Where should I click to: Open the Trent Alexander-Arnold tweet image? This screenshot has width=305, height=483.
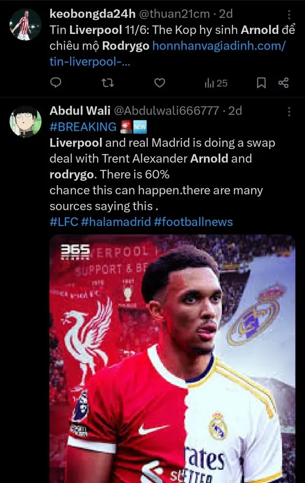coord(173,358)
